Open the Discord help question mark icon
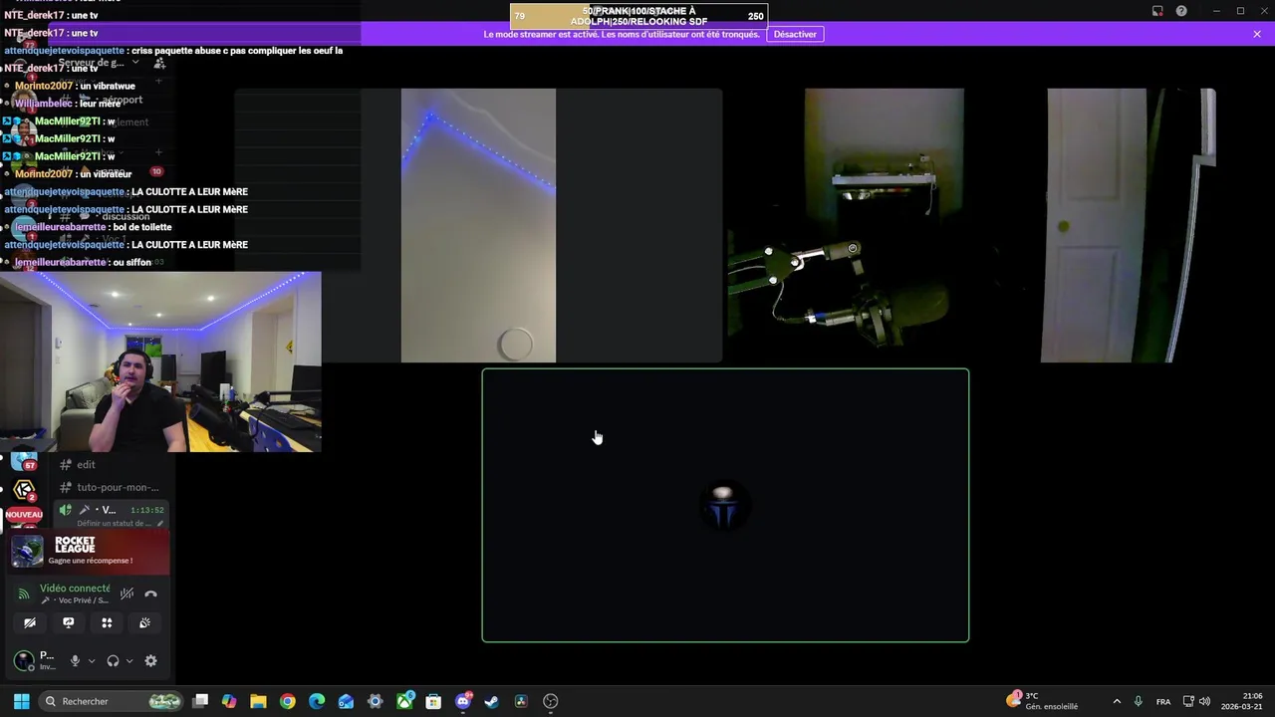The width and height of the screenshot is (1275, 717). [x=1181, y=11]
